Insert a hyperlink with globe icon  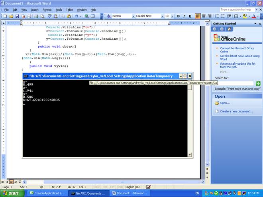pyautogui.click(x=87, y=16)
